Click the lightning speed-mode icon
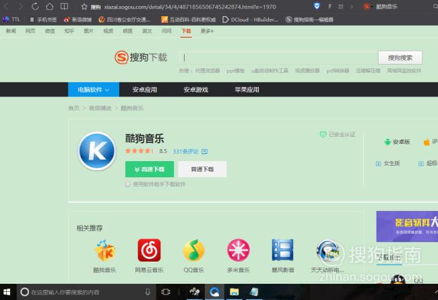The image size is (438, 300). coord(330,6)
